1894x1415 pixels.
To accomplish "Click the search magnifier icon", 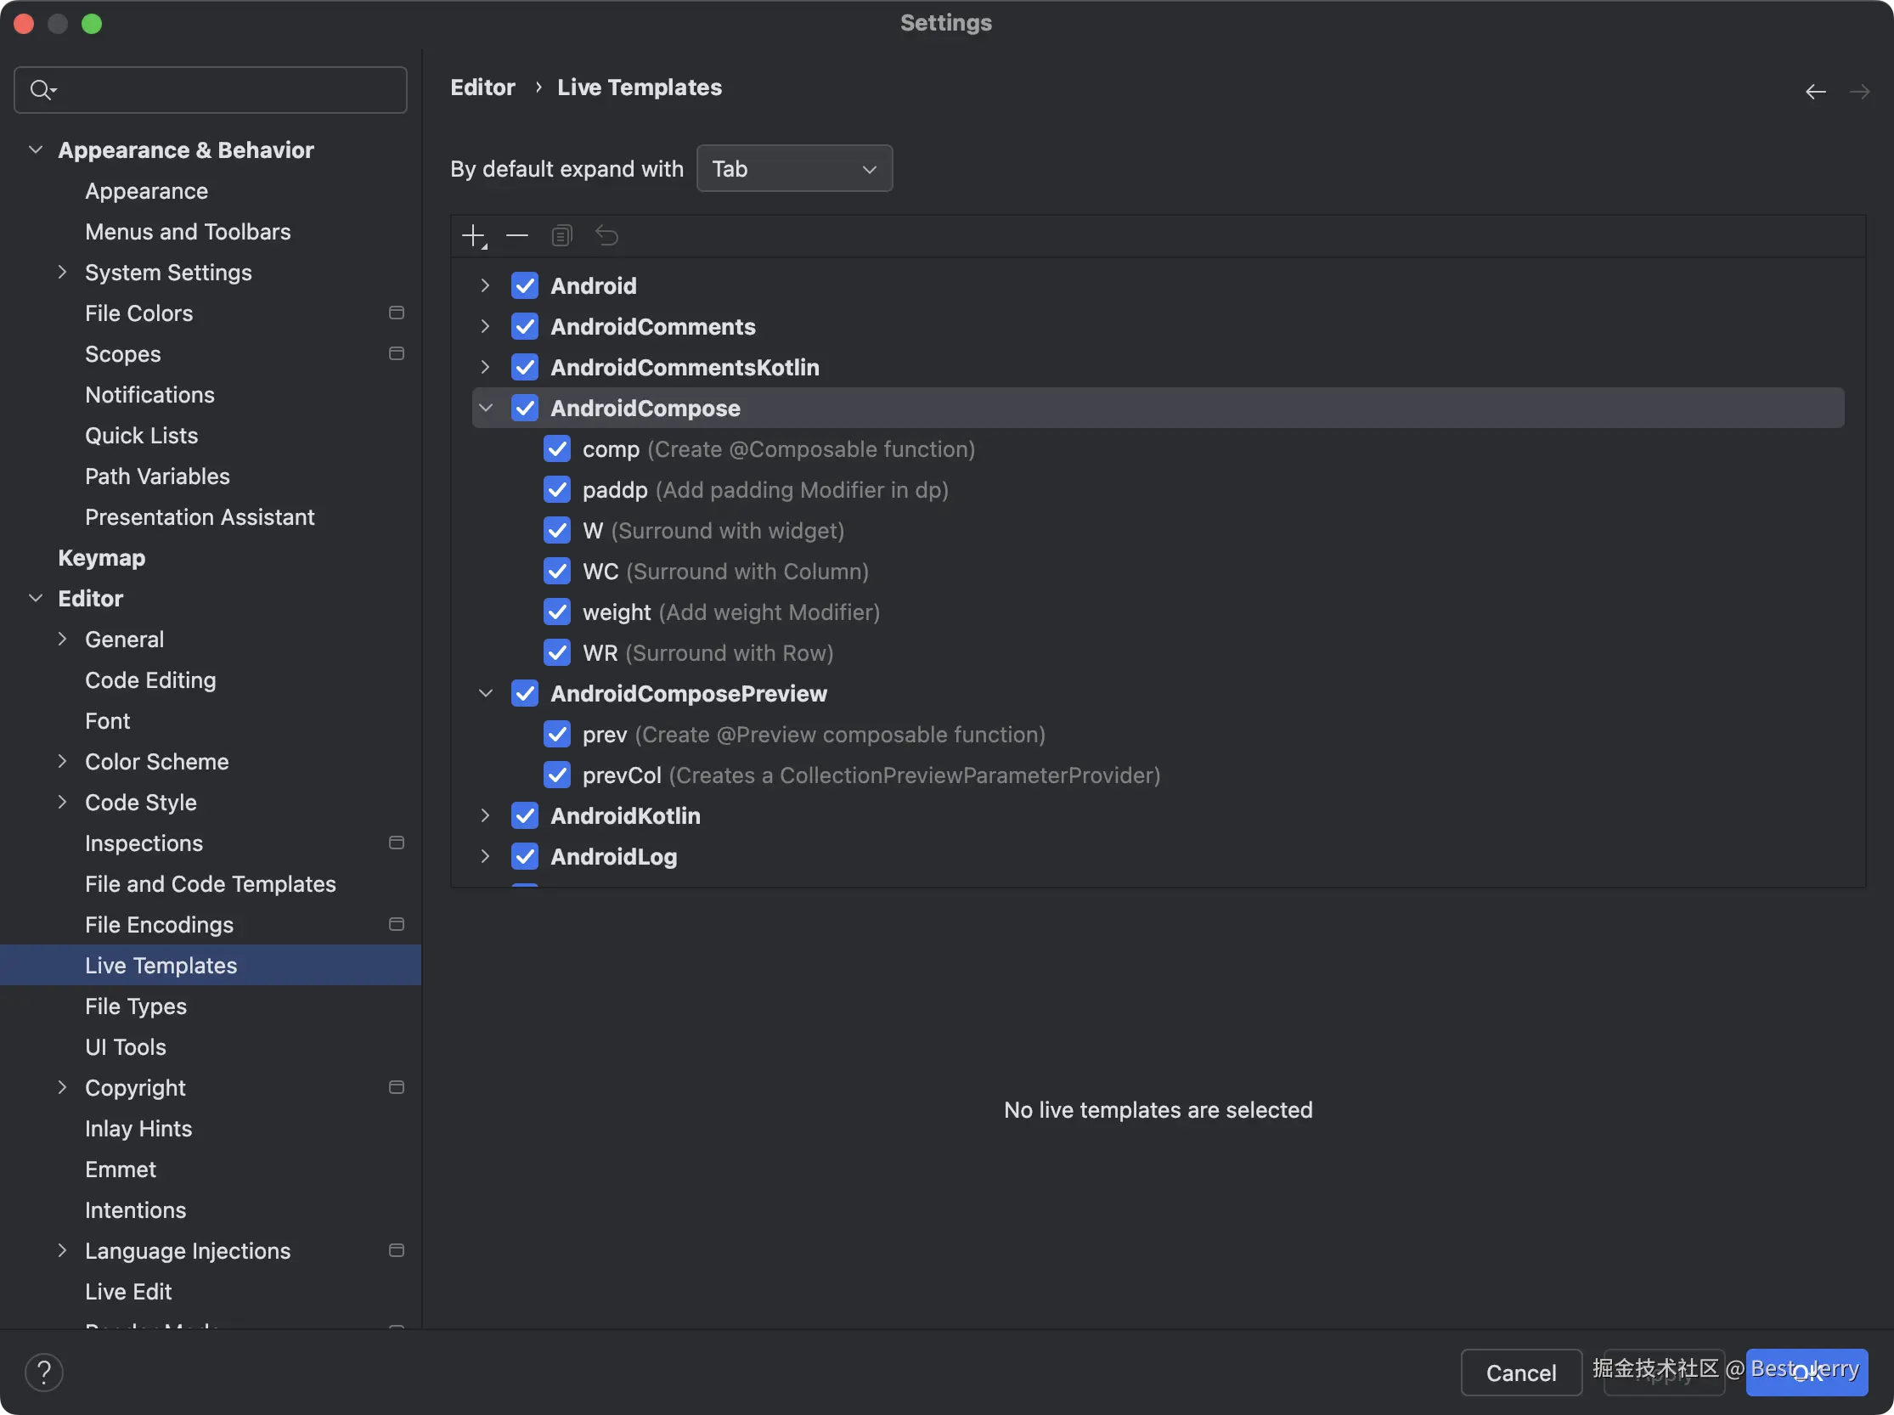I will click(41, 90).
